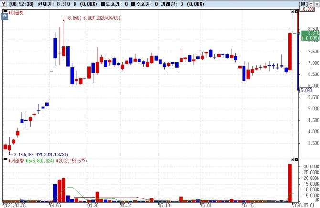Click the 7,000 price axis label
The height and width of the screenshot is (208, 320).
(313, 63)
